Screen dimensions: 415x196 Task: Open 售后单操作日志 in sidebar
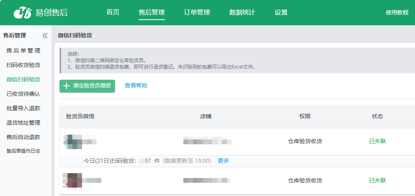tap(23, 151)
